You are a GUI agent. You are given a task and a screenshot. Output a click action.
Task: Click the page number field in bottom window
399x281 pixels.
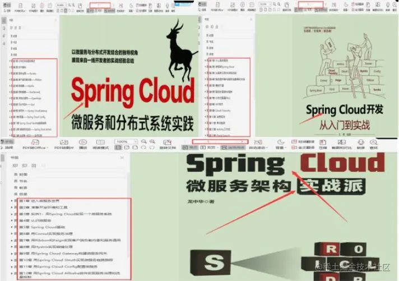pyautogui.click(x=220, y=142)
